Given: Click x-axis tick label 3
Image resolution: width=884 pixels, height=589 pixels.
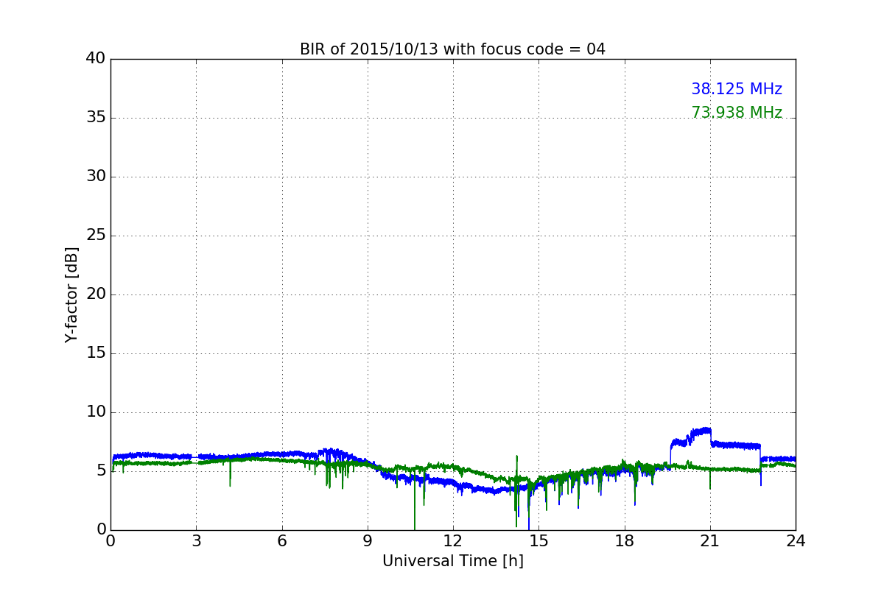Looking at the screenshot, I should 196,541.
